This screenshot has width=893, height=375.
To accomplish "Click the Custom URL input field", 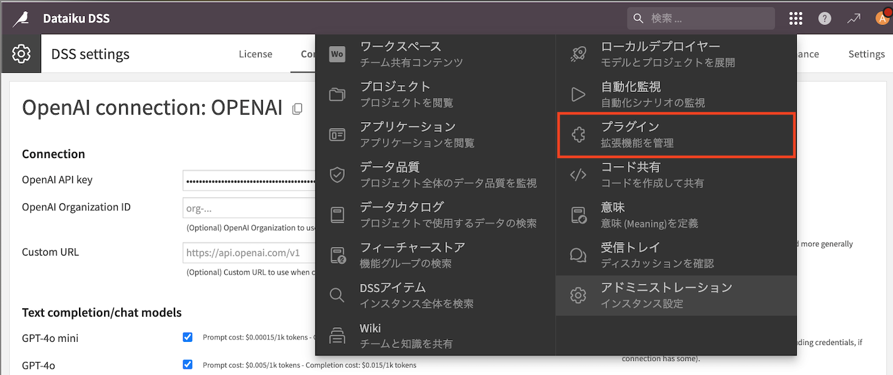I will tap(249, 252).
